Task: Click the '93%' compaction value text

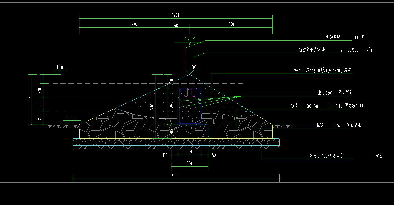Action: 379,156
